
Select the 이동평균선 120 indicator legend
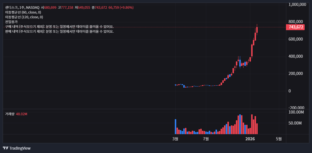(24, 17)
